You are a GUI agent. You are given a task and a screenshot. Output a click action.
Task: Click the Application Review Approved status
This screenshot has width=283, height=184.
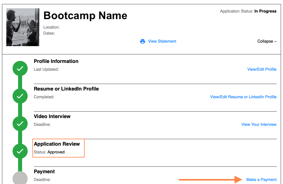(56, 152)
